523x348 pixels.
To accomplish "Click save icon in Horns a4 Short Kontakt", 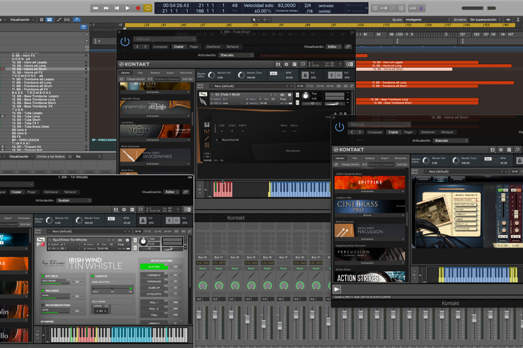I will tap(492, 150).
